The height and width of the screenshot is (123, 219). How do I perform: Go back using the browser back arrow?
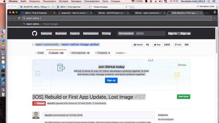pyautogui.click(x=10, y=18)
